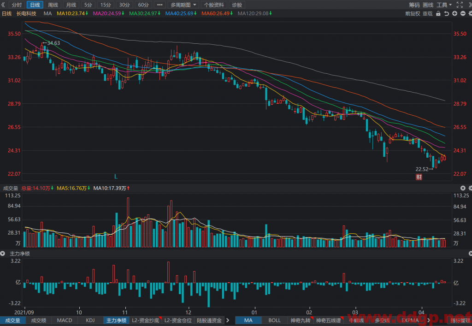This screenshot has width=472, height=326.
Task: Open 个股资料 stock info
Action: [x=214, y=5]
